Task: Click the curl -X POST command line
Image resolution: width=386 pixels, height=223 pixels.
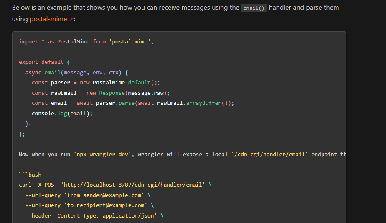Action: pos(115,185)
